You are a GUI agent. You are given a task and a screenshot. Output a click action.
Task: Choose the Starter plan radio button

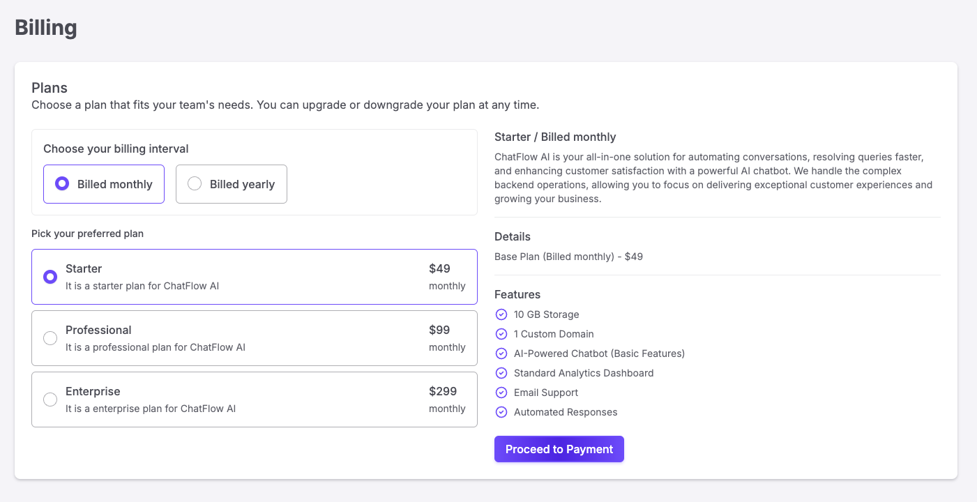[50, 277]
